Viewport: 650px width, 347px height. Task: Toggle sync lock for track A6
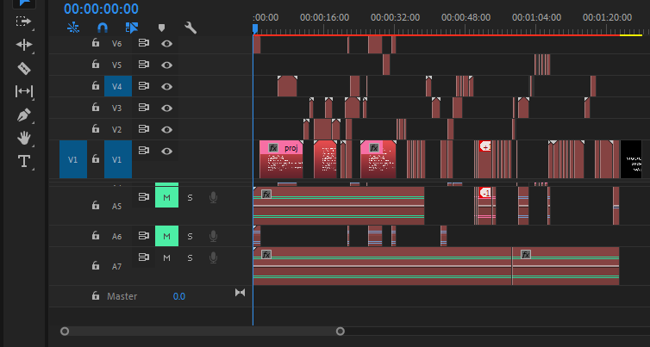coord(143,236)
